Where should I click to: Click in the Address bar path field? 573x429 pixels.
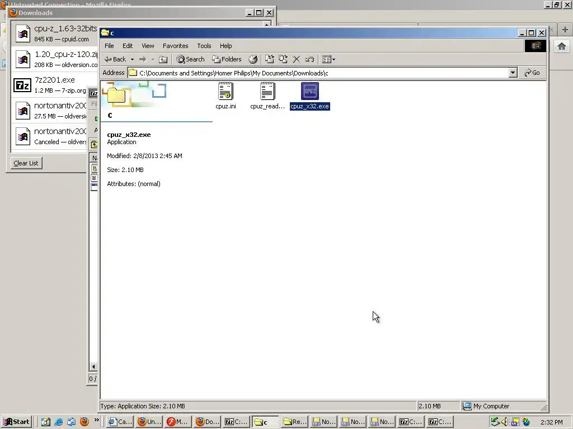point(318,73)
